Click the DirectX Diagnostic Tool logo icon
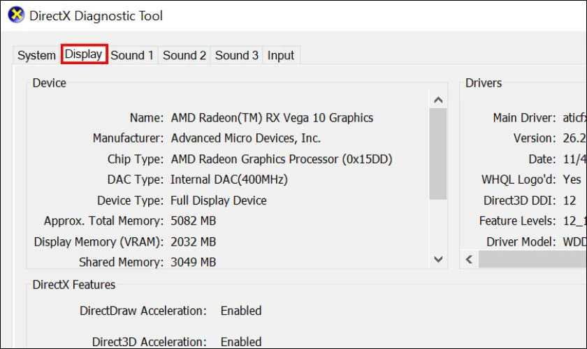Screen dimensions: 587x349 [16, 15]
